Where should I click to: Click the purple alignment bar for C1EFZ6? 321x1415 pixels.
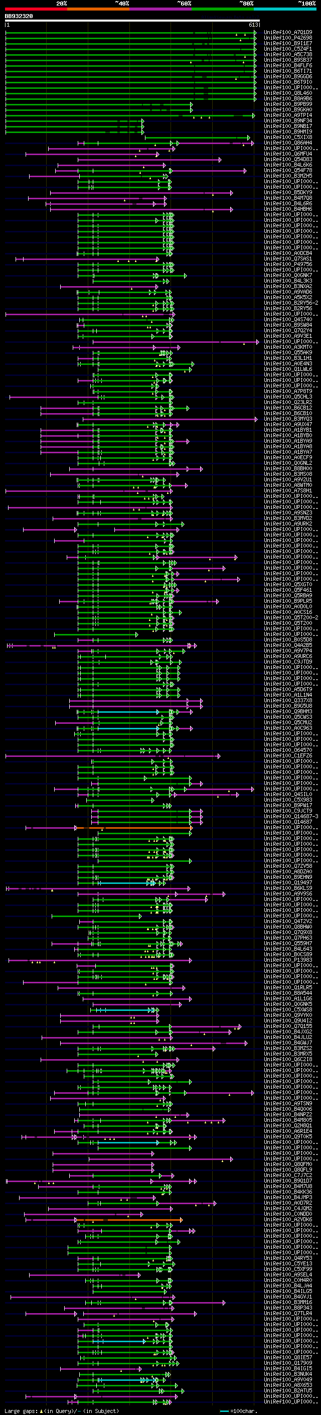pos(112,756)
